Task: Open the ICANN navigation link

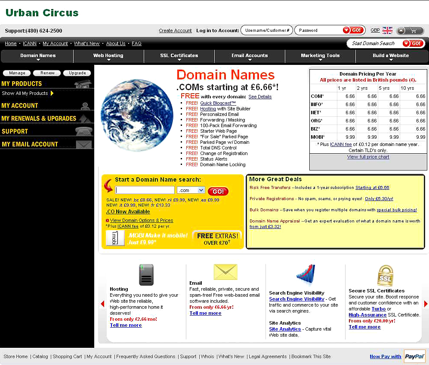Action: [x=30, y=43]
